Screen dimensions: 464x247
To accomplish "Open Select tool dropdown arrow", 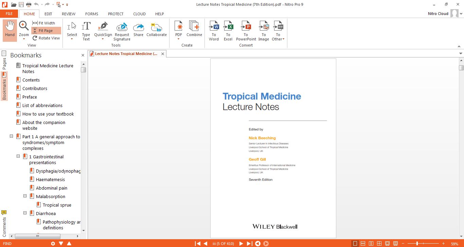I will click(x=72, y=39).
